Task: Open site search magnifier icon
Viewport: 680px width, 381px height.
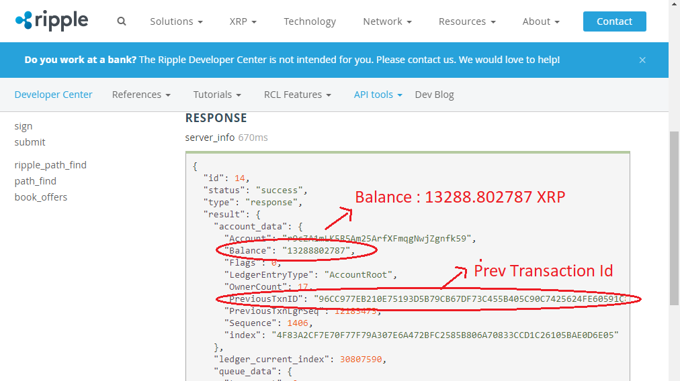Action: coord(122,21)
